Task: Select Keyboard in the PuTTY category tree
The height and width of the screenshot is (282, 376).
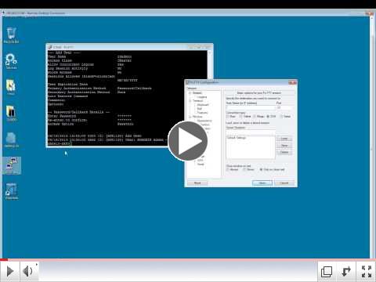Action: [203, 105]
